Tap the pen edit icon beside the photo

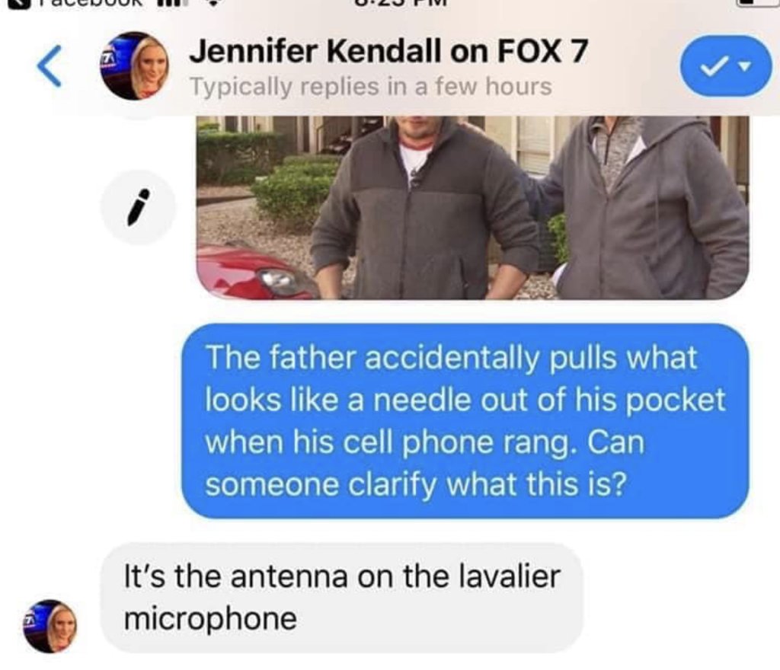139,207
